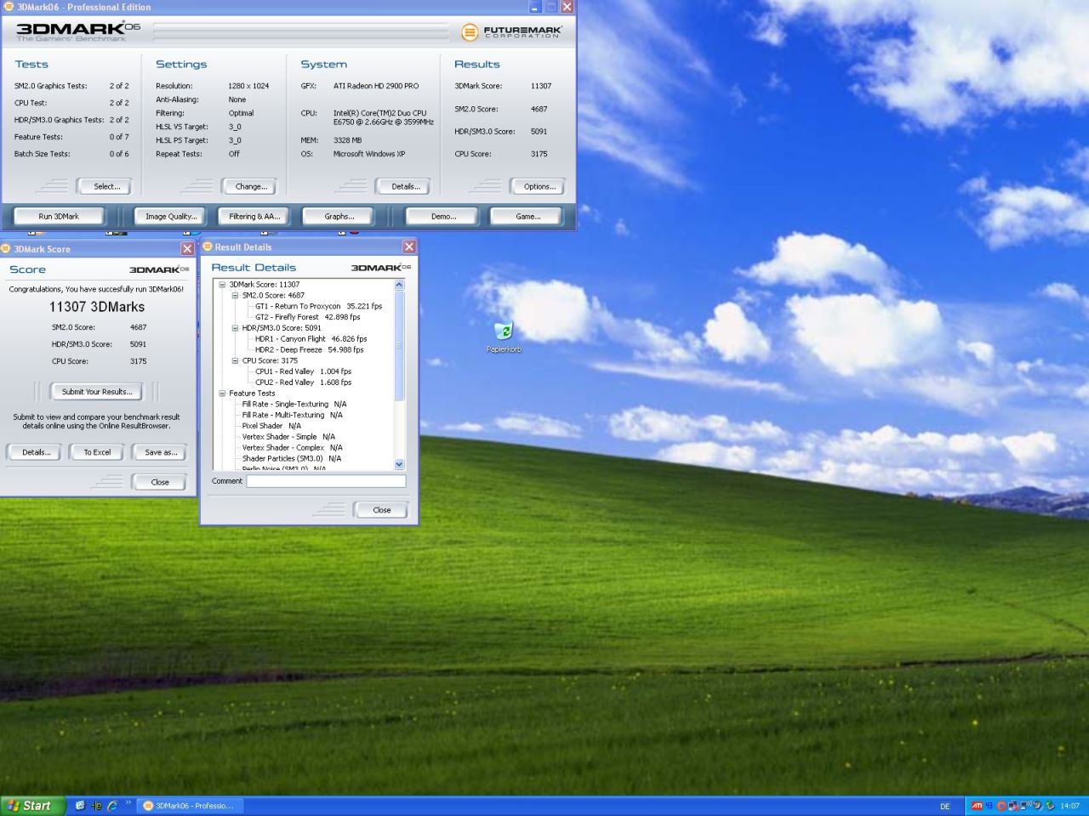This screenshot has width=1089, height=816.
Task: Collapse the 3DMark Score: 11307 tree node
Action: click(222, 285)
